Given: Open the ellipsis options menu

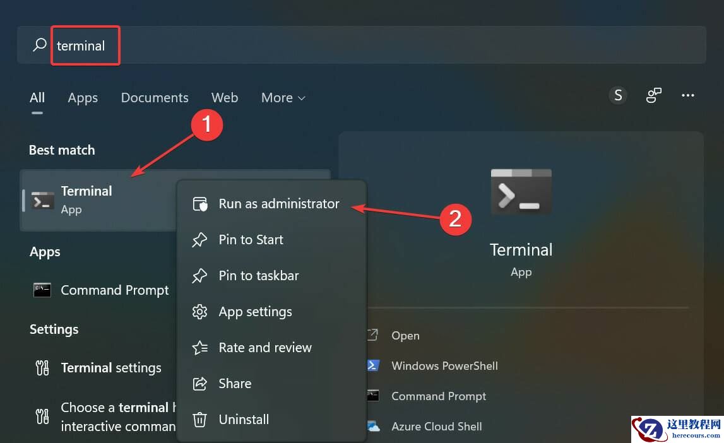Looking at the screenshot, I should (x=688, y=95).
